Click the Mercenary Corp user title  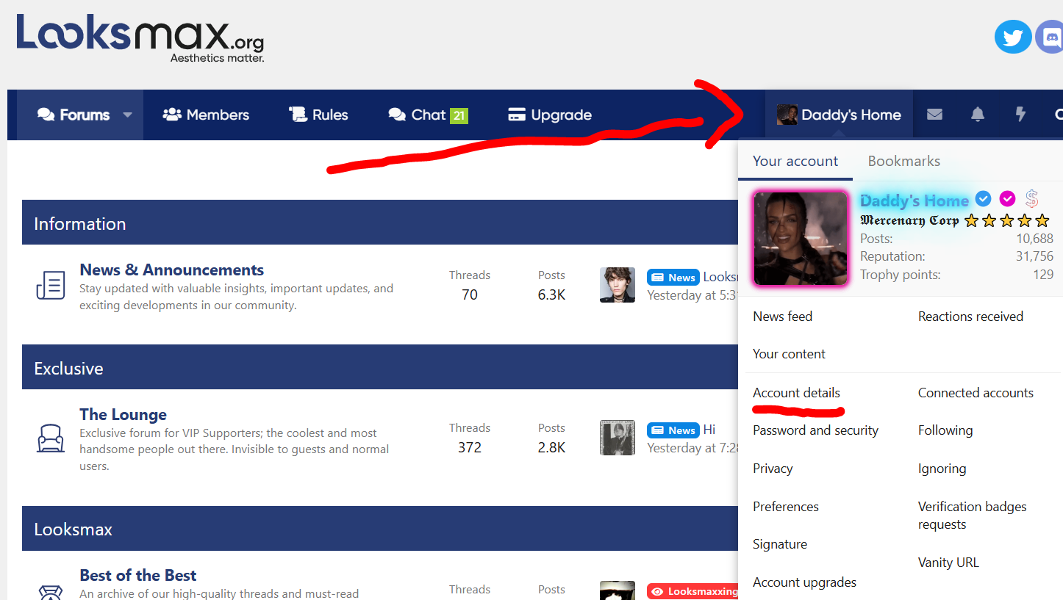point(909,220)
